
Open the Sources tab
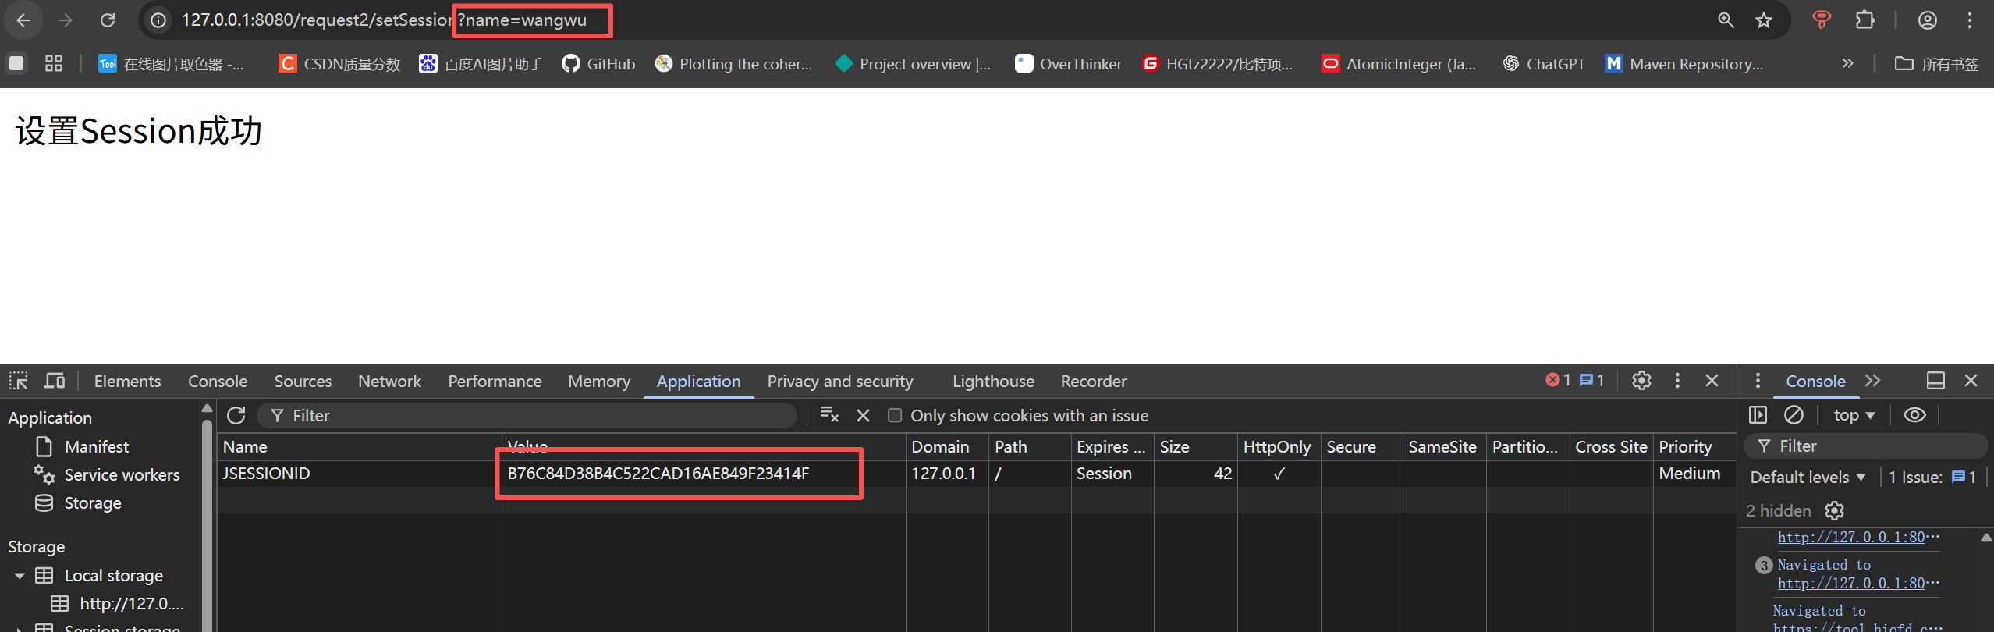tap(303, 382)
